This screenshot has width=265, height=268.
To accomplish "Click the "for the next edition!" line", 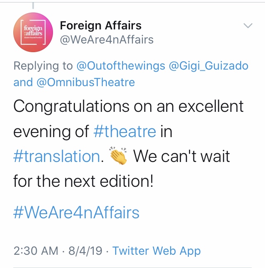I will 83,181.
